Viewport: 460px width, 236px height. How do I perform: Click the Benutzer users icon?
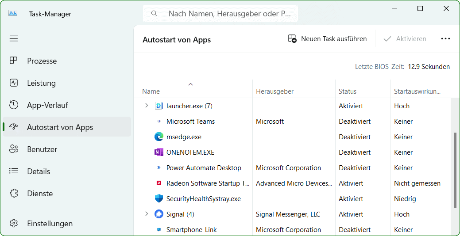14,149
